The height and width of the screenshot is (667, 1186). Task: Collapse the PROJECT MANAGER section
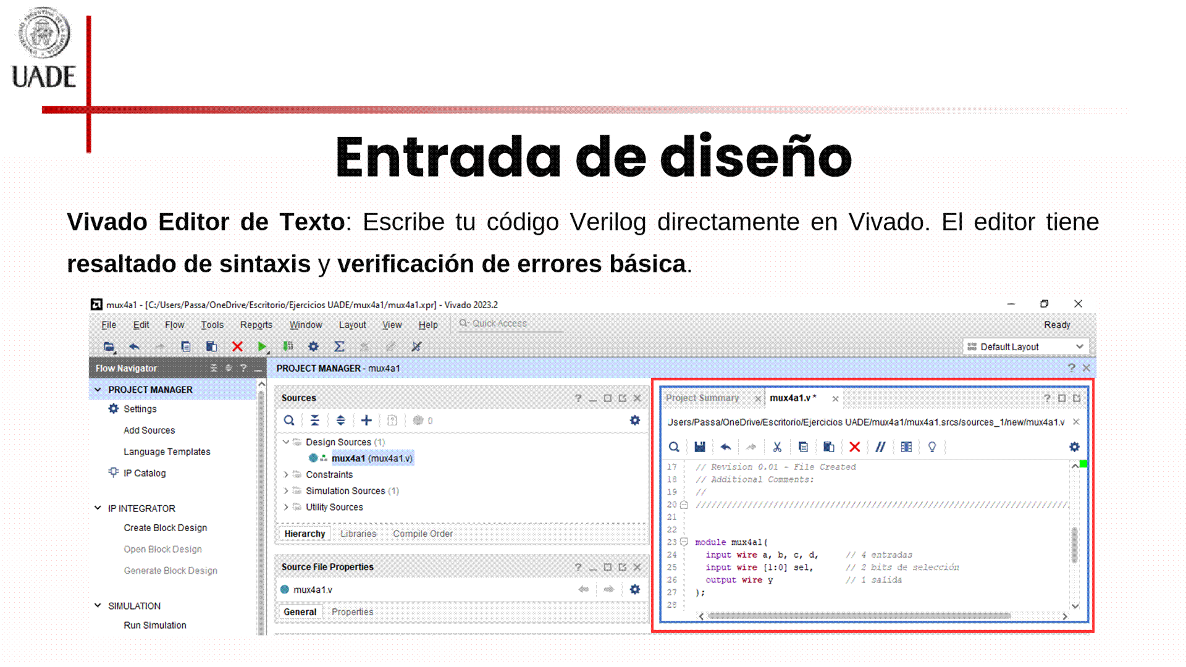tap(98, 390)
